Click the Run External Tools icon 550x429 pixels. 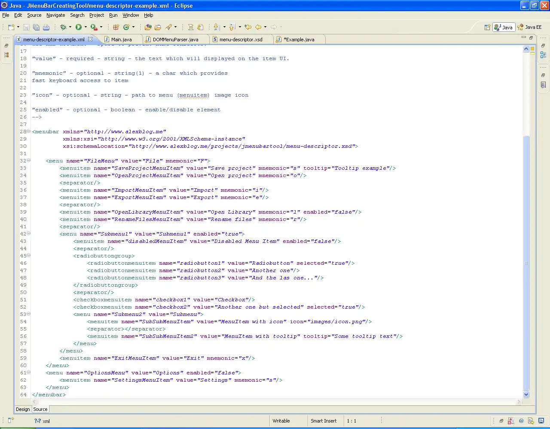[94, 27]
